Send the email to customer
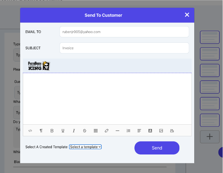 pos(157,148)
